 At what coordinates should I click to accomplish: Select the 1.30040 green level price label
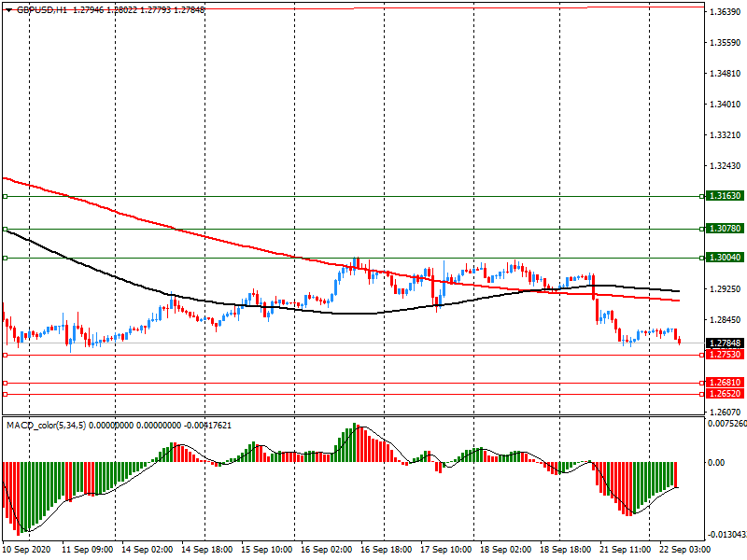725,258
